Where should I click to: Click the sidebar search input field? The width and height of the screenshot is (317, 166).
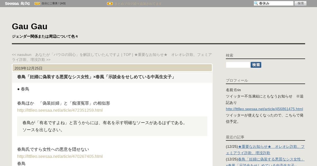coord(238,65)
